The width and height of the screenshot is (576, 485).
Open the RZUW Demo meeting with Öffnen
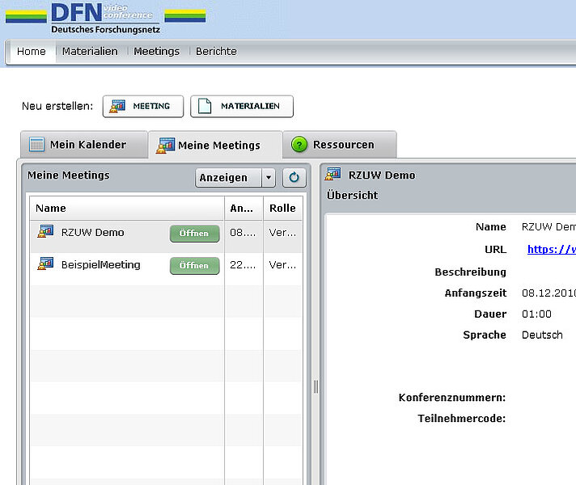tap(194, 234)
